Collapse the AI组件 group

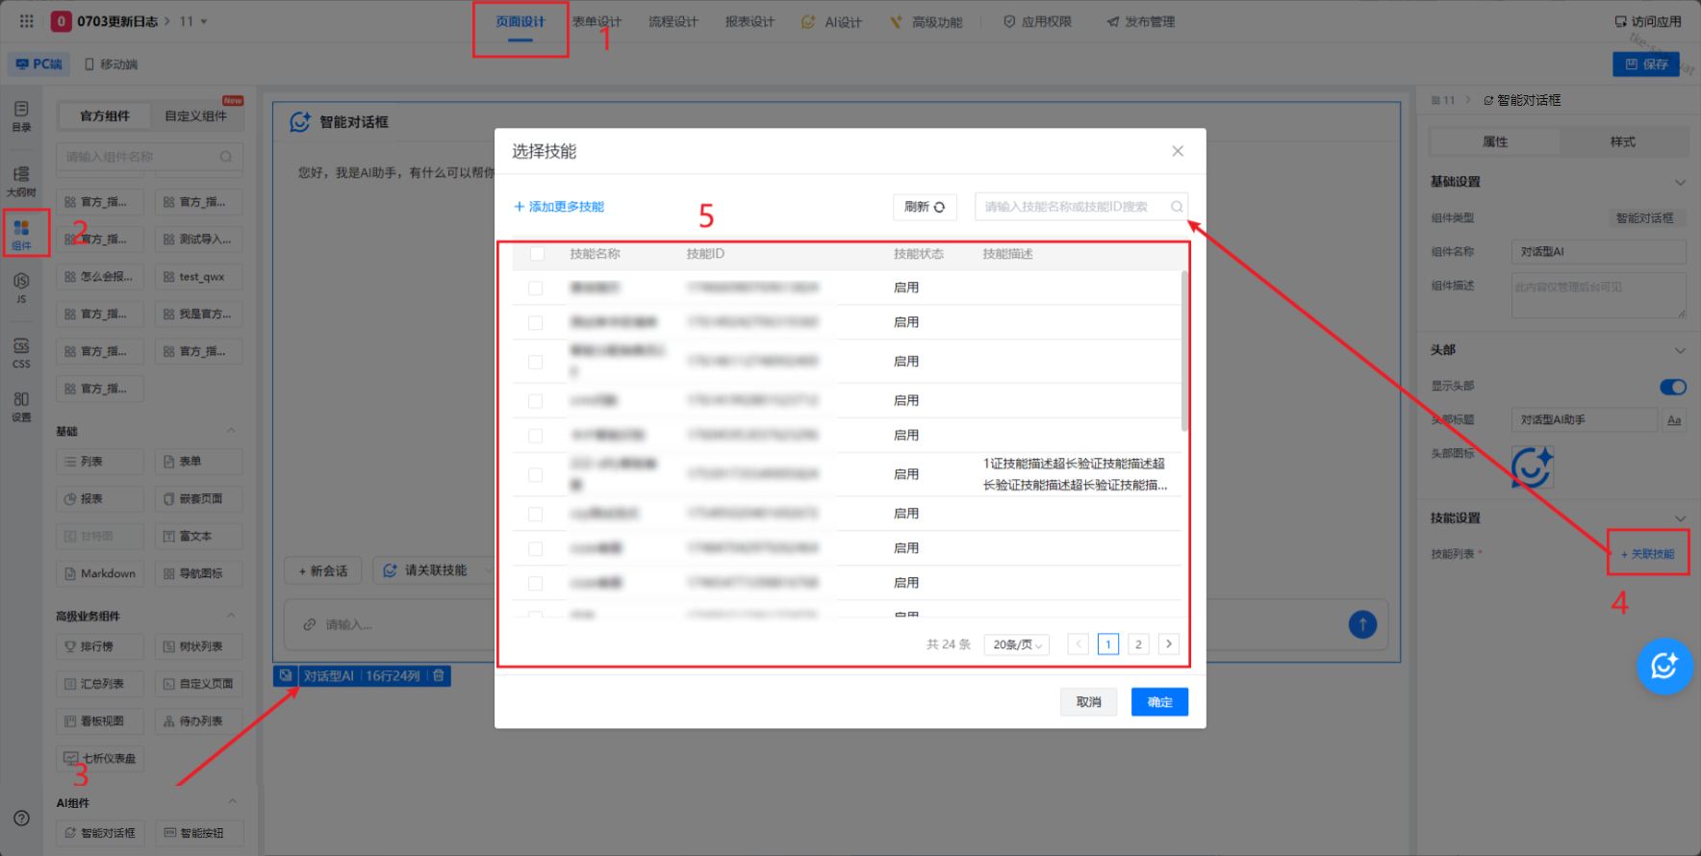(x=232, y=802)
